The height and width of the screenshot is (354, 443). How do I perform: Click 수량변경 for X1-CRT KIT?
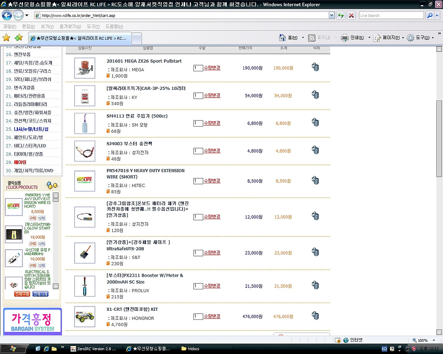click(x=212, y=316)
